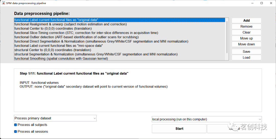Select functional Slice-Timing correction step
Viewport: 276px width, 139px height.
point(86,33)
